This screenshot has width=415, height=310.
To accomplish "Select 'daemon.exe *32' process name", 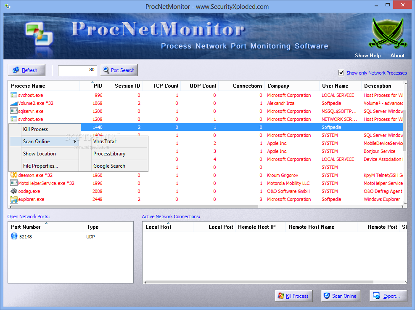I will click(35, 175).
